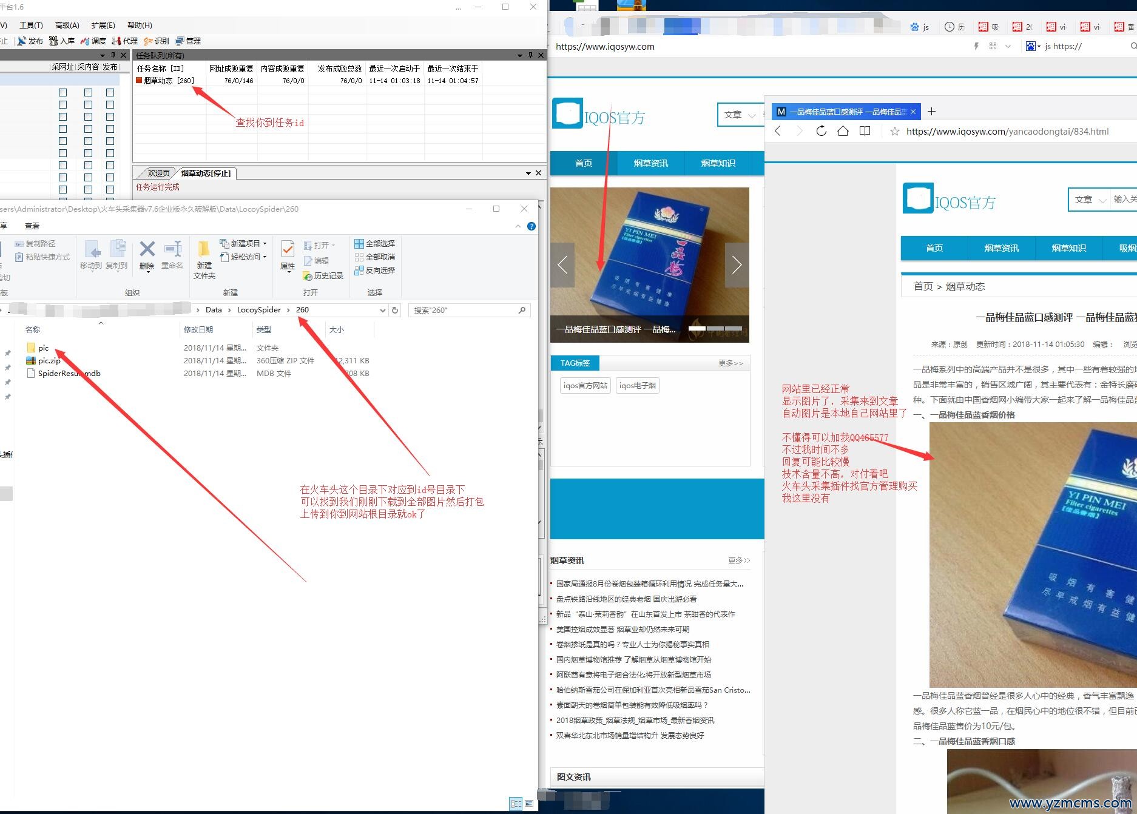The height and width of the screenshot is (814, 1137).
Task: Click the browser reload icon in front window
Action: [x=821, y=131]
